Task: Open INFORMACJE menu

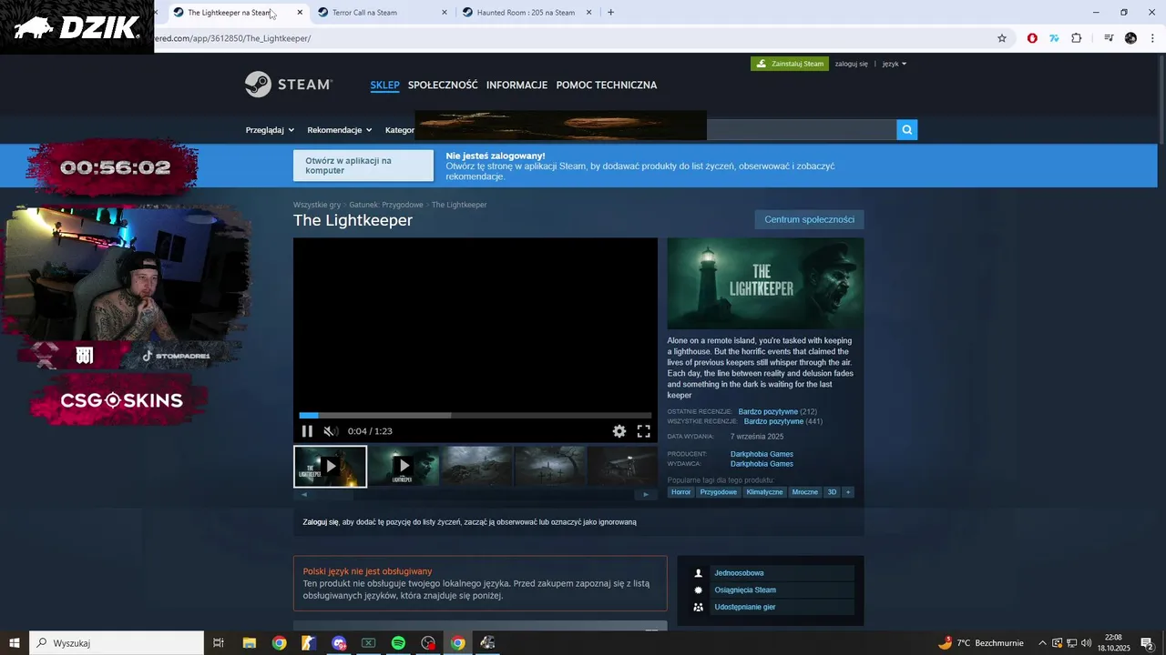Action: 517,85
